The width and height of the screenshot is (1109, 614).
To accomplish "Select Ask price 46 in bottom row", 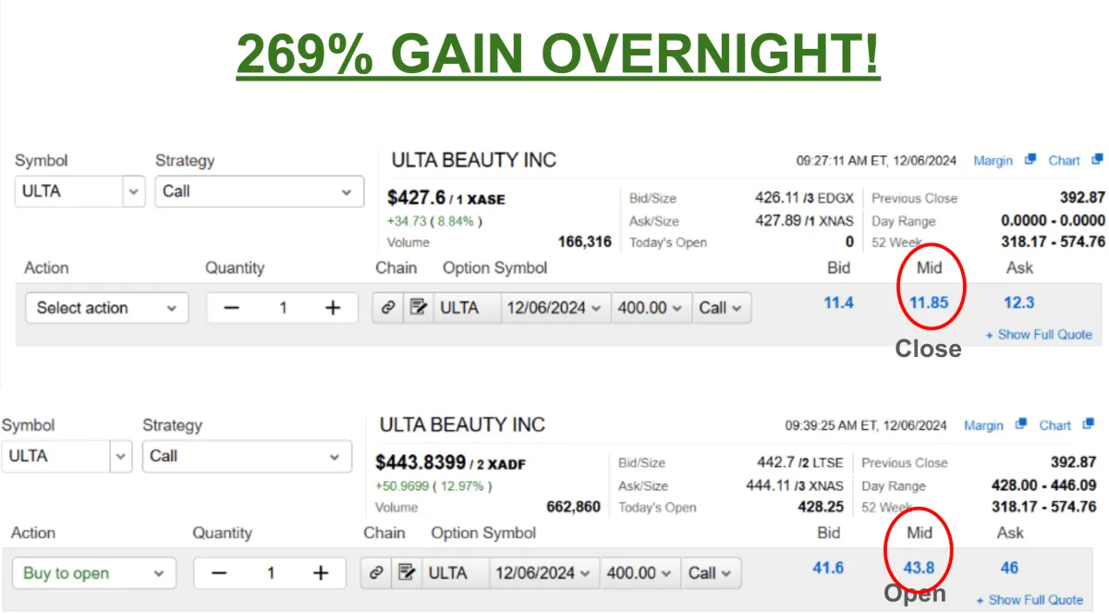I will click(1009, 568).
